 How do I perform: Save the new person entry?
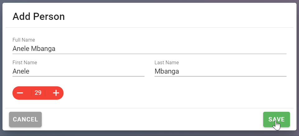[277, 119]
